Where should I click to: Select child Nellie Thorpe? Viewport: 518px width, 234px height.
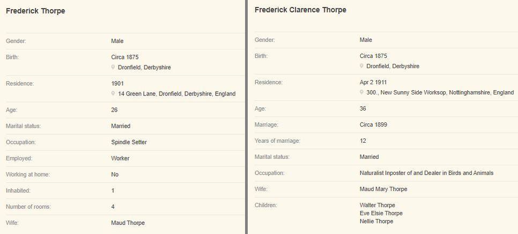pyautogui.click(x=376, y=222)
